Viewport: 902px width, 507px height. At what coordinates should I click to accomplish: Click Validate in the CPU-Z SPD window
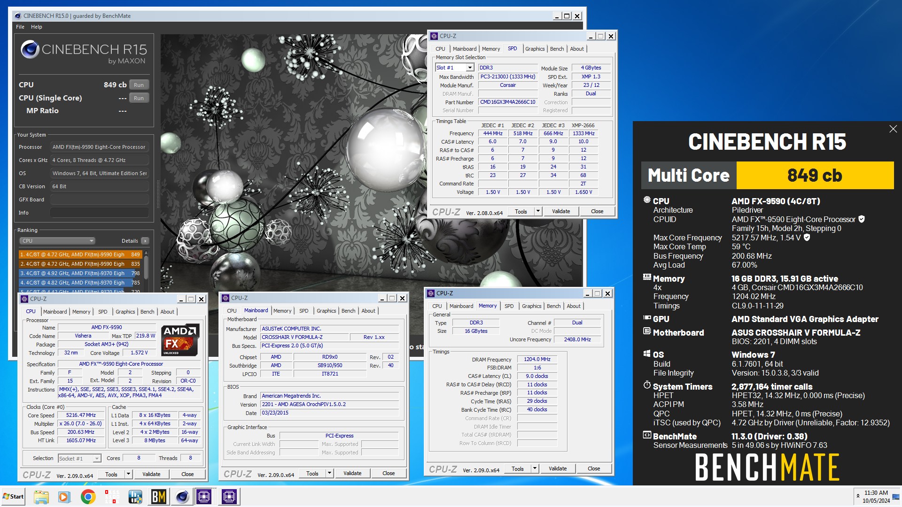[561, 211]
